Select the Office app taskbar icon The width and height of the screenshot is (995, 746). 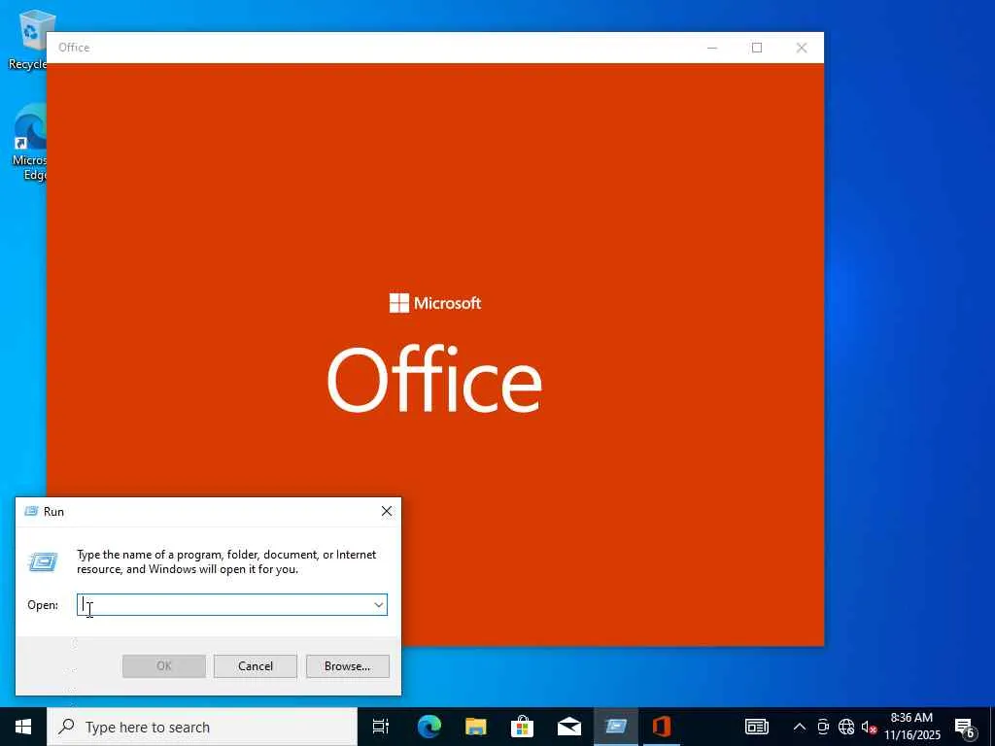click(x=662, y=727)
